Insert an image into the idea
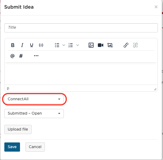Screen dimensions: 163x160 pyautogui.click(x=91, y=45)
